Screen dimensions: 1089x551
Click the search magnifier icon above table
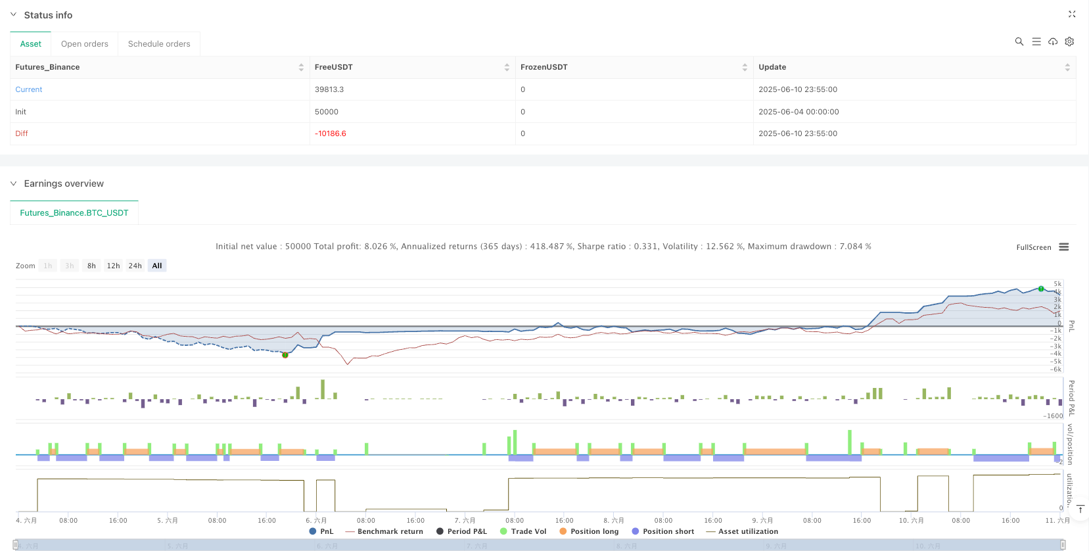coord(1019,41)
